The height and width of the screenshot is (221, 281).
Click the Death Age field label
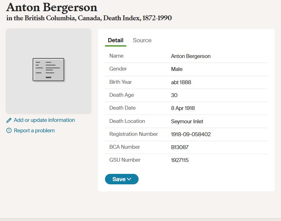coord(121,95)
